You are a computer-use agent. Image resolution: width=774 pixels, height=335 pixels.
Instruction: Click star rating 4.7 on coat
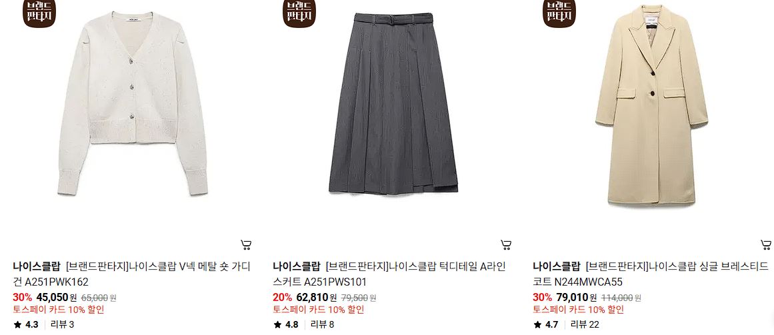(x=545, y=324)
